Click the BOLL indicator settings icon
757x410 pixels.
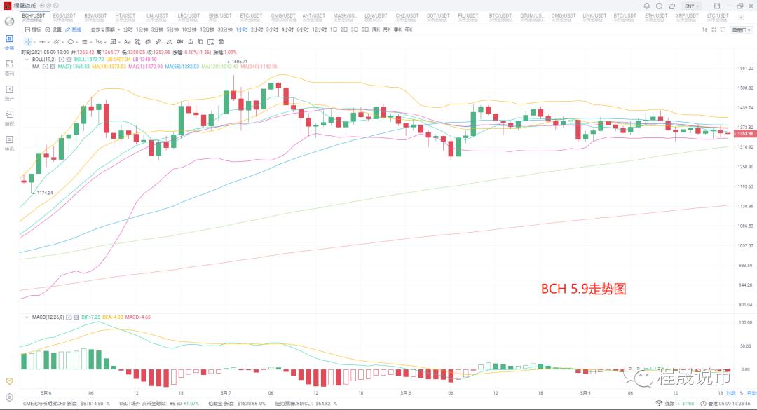62,60
